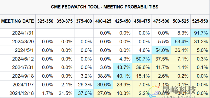Image resolution: width=210 pixels, height=98 pixels.
Task: Click the 40.1% cell for 2024/9/18
Action: point(123,76)
